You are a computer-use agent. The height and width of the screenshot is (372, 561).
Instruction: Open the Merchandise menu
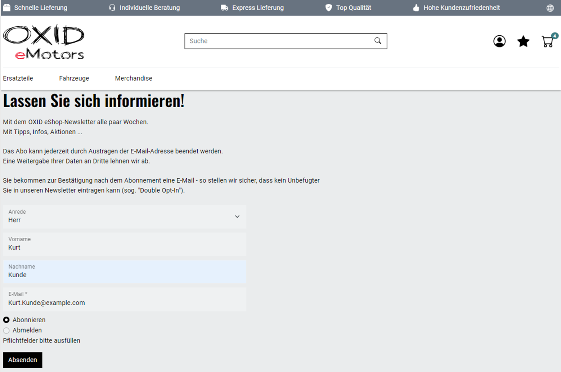click(134, 78)
